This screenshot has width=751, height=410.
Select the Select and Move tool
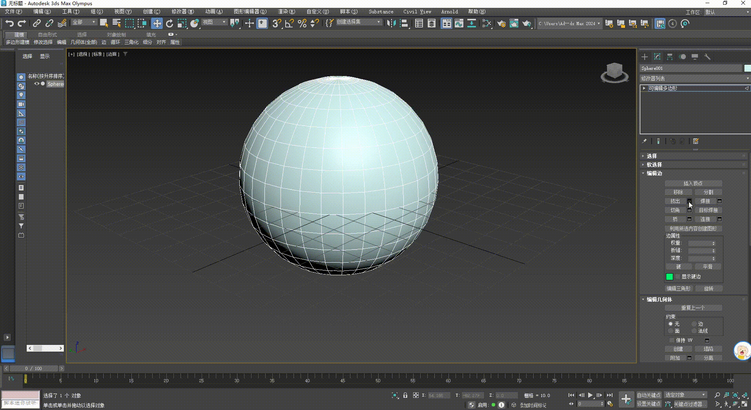[157, 23]
